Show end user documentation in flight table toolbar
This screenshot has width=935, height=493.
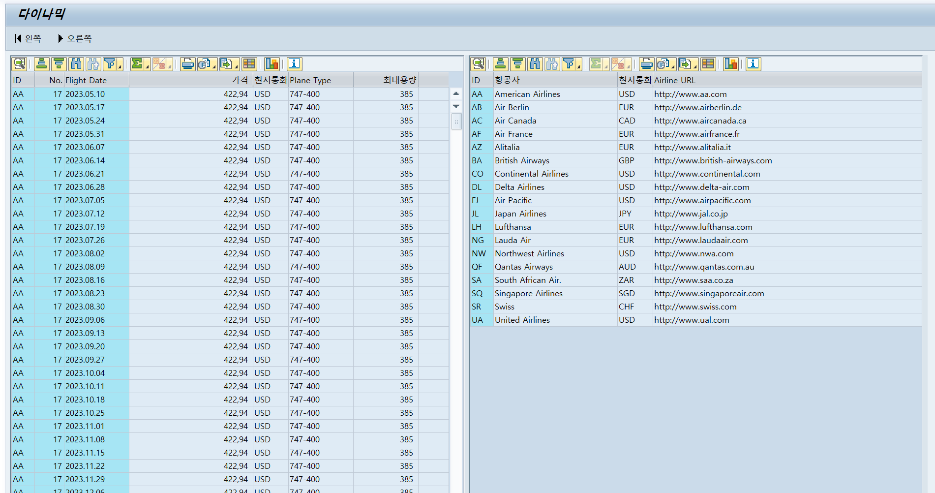coord(294,63)
